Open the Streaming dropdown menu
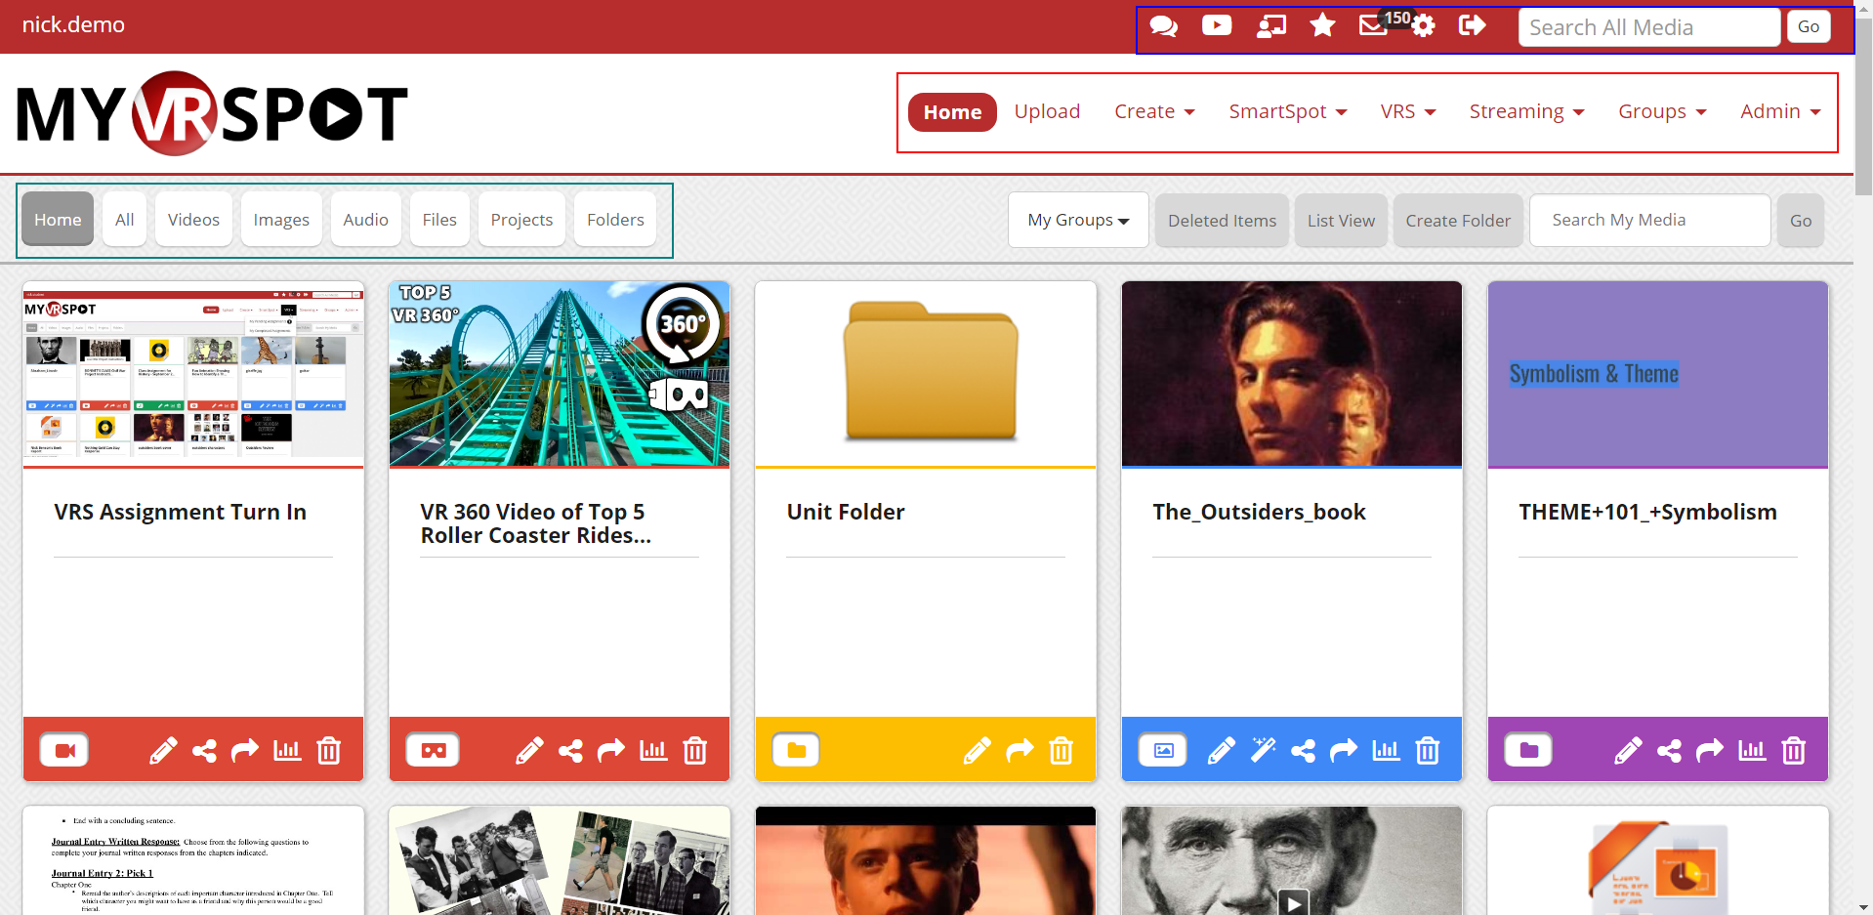 coord(1525,112)
